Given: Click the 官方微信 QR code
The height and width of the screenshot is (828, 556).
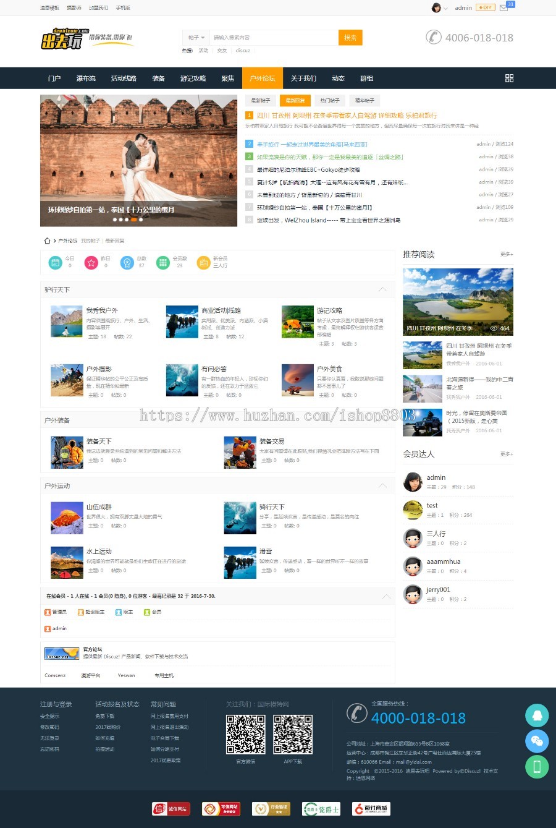Looking at the screenshot, I should point(245,734).
